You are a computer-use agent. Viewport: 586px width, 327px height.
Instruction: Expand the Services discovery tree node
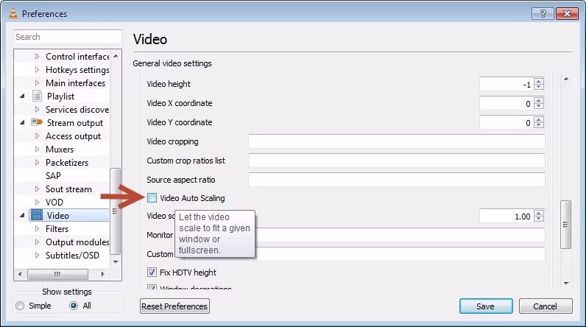pos(37,109)
